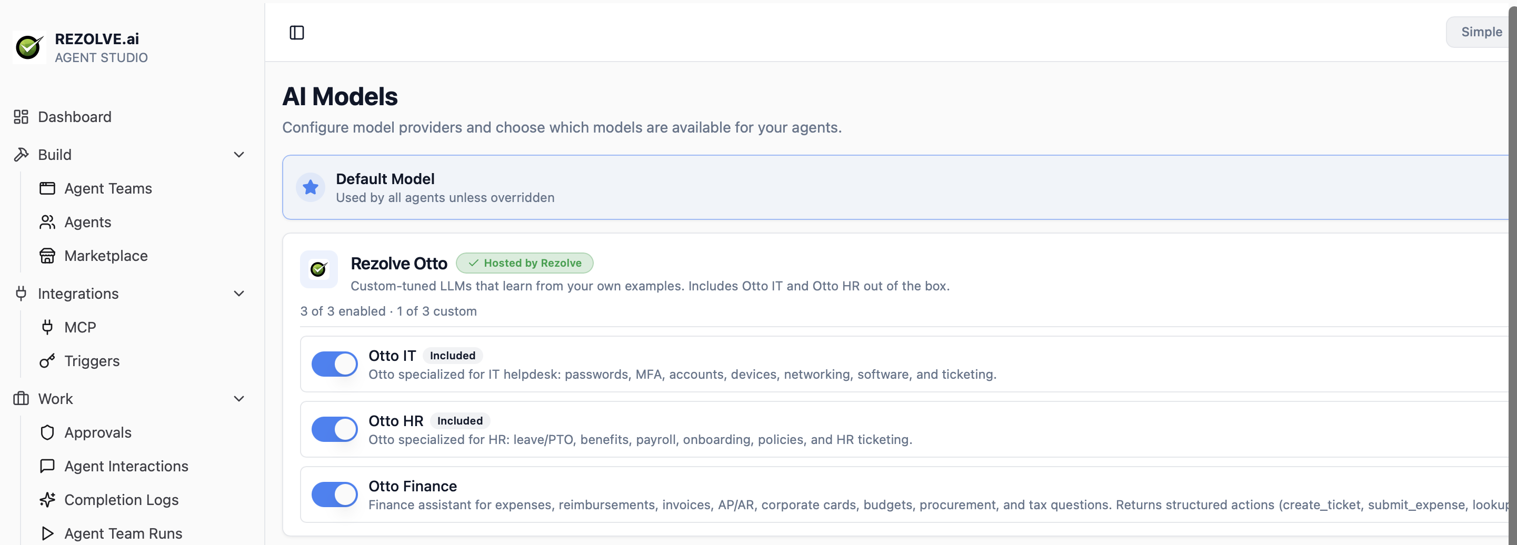
Task: Collapse the Work section chevron
Action: [x=239, y=398]
